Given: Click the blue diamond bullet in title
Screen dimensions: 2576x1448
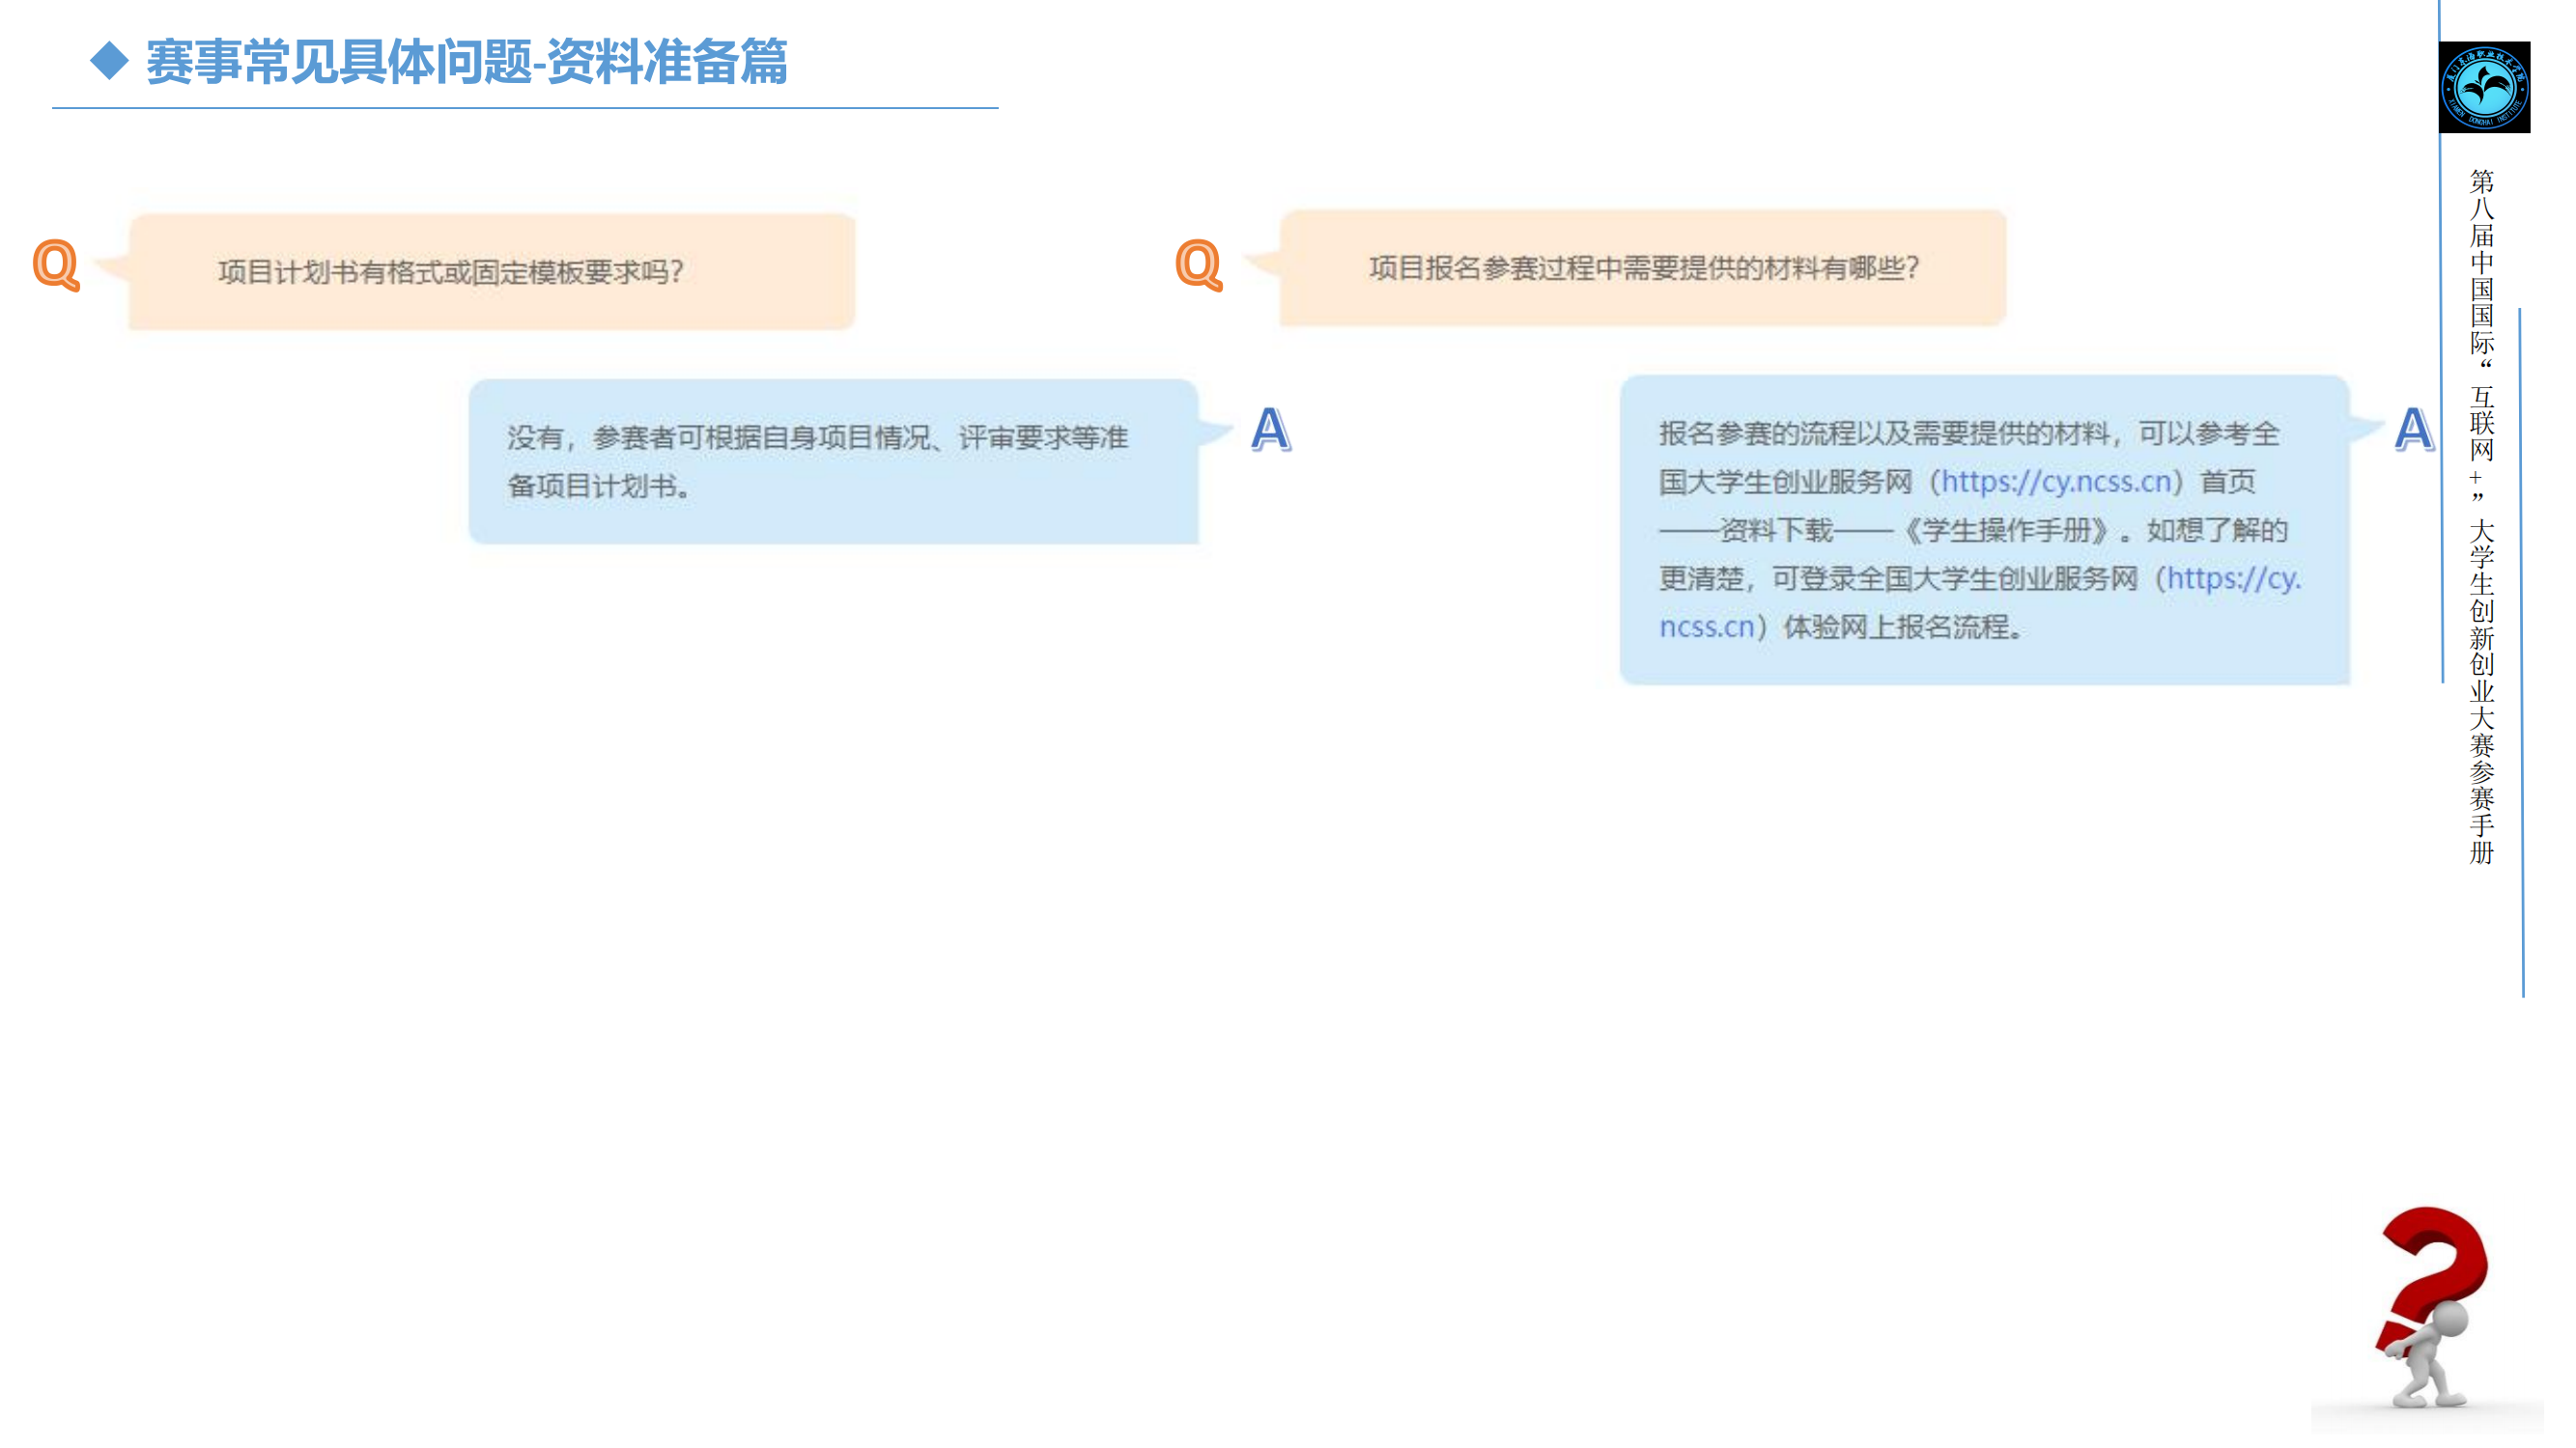Looking at the screenshot, I should (x=109, y=60).
